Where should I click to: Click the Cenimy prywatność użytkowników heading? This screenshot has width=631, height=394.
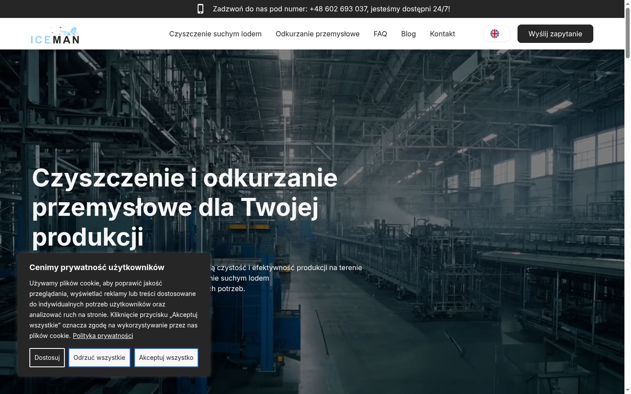[97, 267]
